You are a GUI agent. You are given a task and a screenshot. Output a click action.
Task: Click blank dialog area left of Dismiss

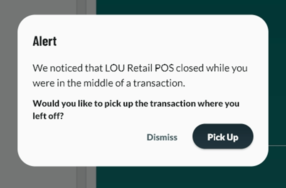coord(83,137)
